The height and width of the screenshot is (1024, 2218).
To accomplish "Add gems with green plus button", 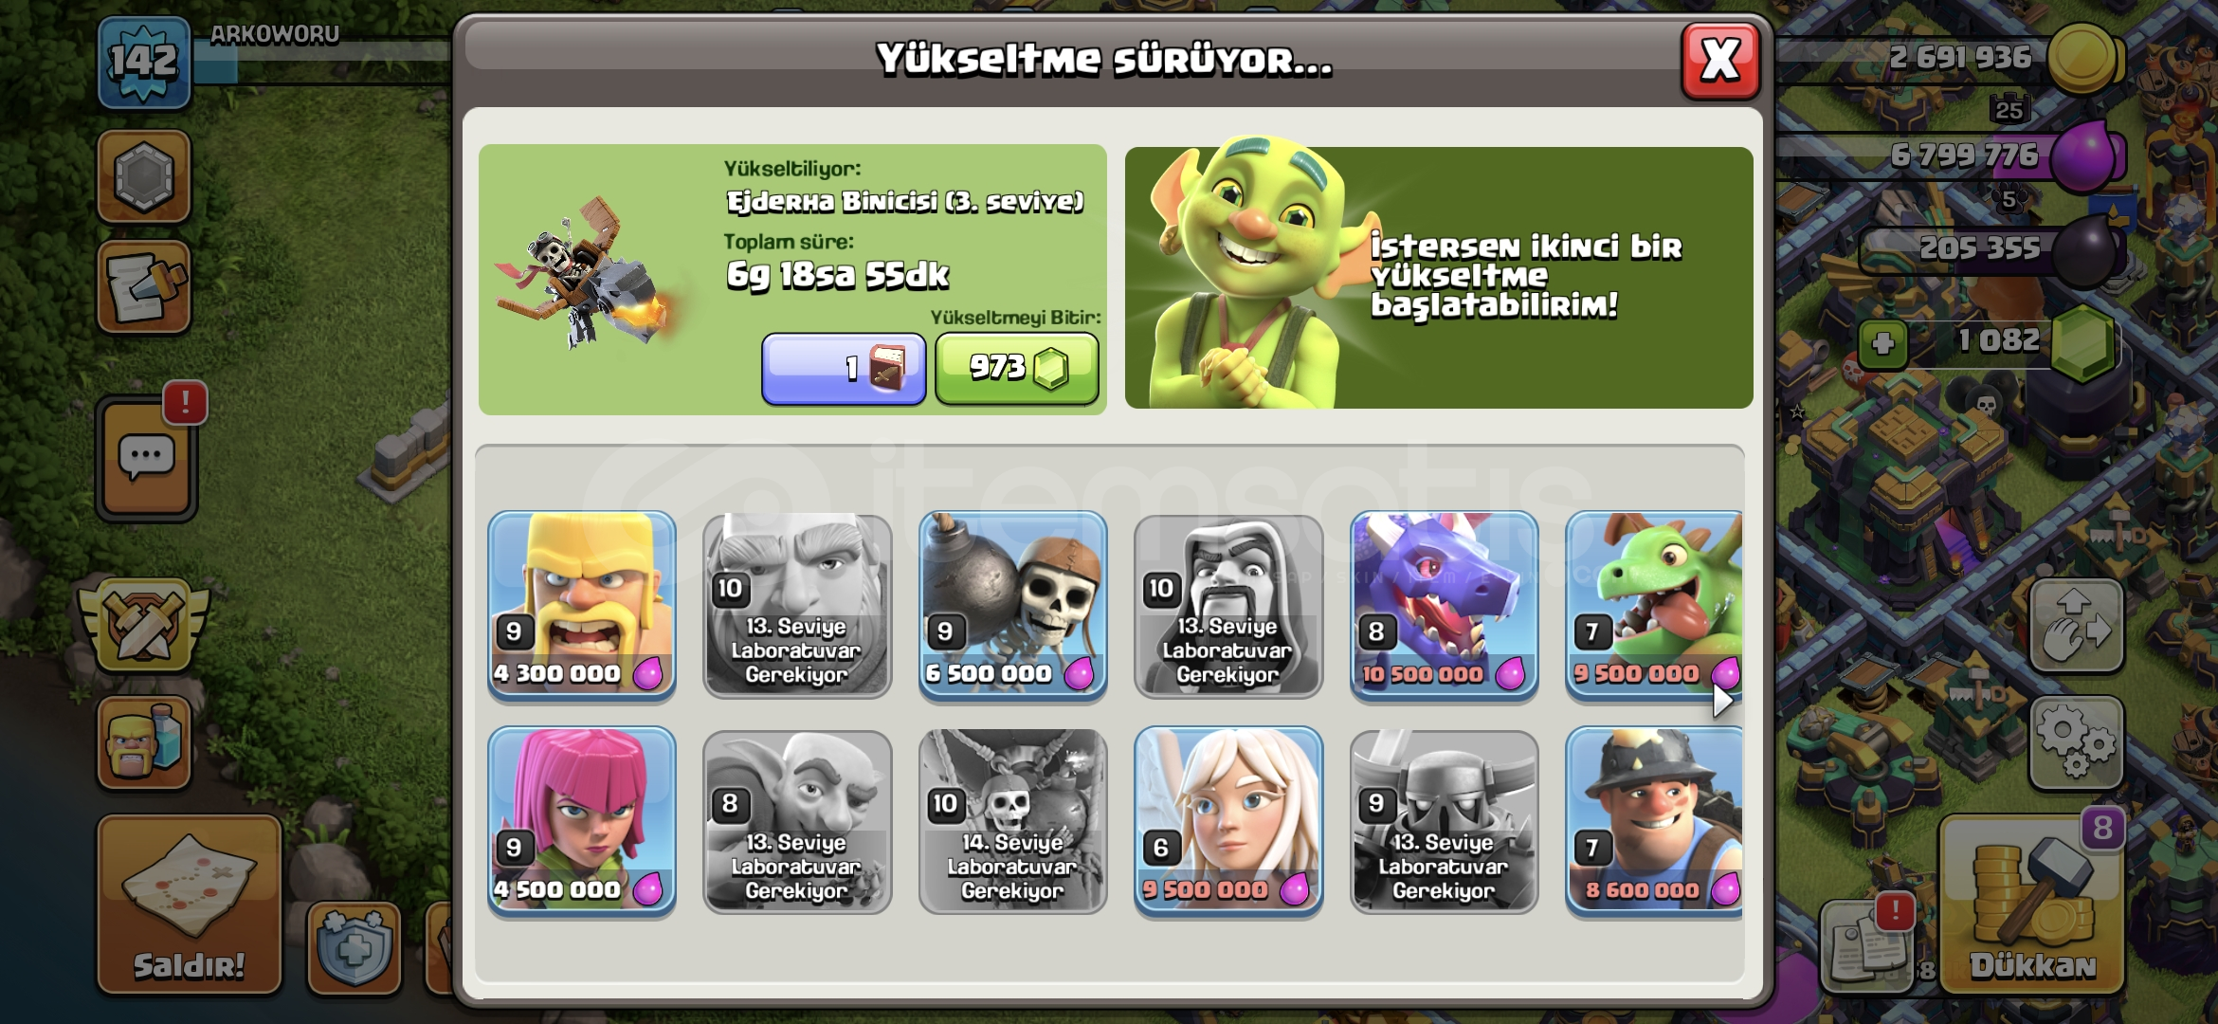I will (x=1882, y=343).
